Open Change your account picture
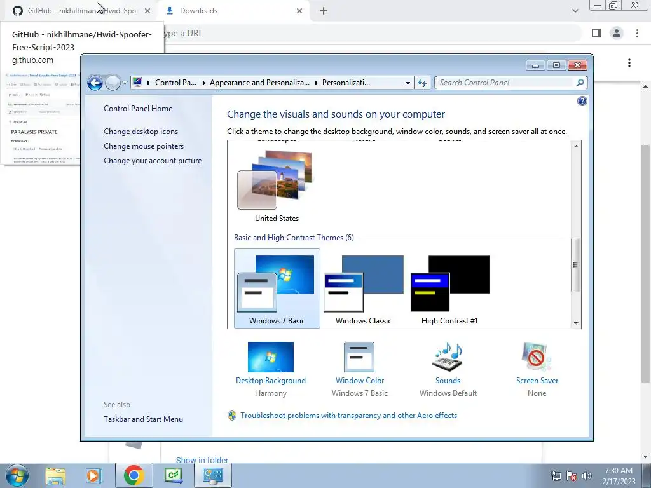Screen dimensions: 651x488 tap(153, 161)
